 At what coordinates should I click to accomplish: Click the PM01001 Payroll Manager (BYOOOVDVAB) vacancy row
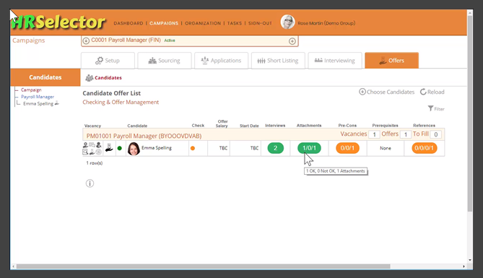(264, 134)
